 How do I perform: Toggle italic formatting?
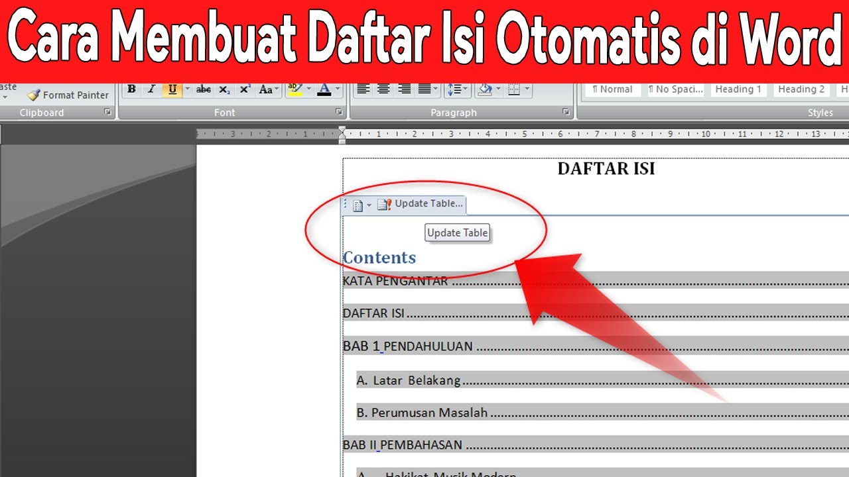click(x=152, y=89)
